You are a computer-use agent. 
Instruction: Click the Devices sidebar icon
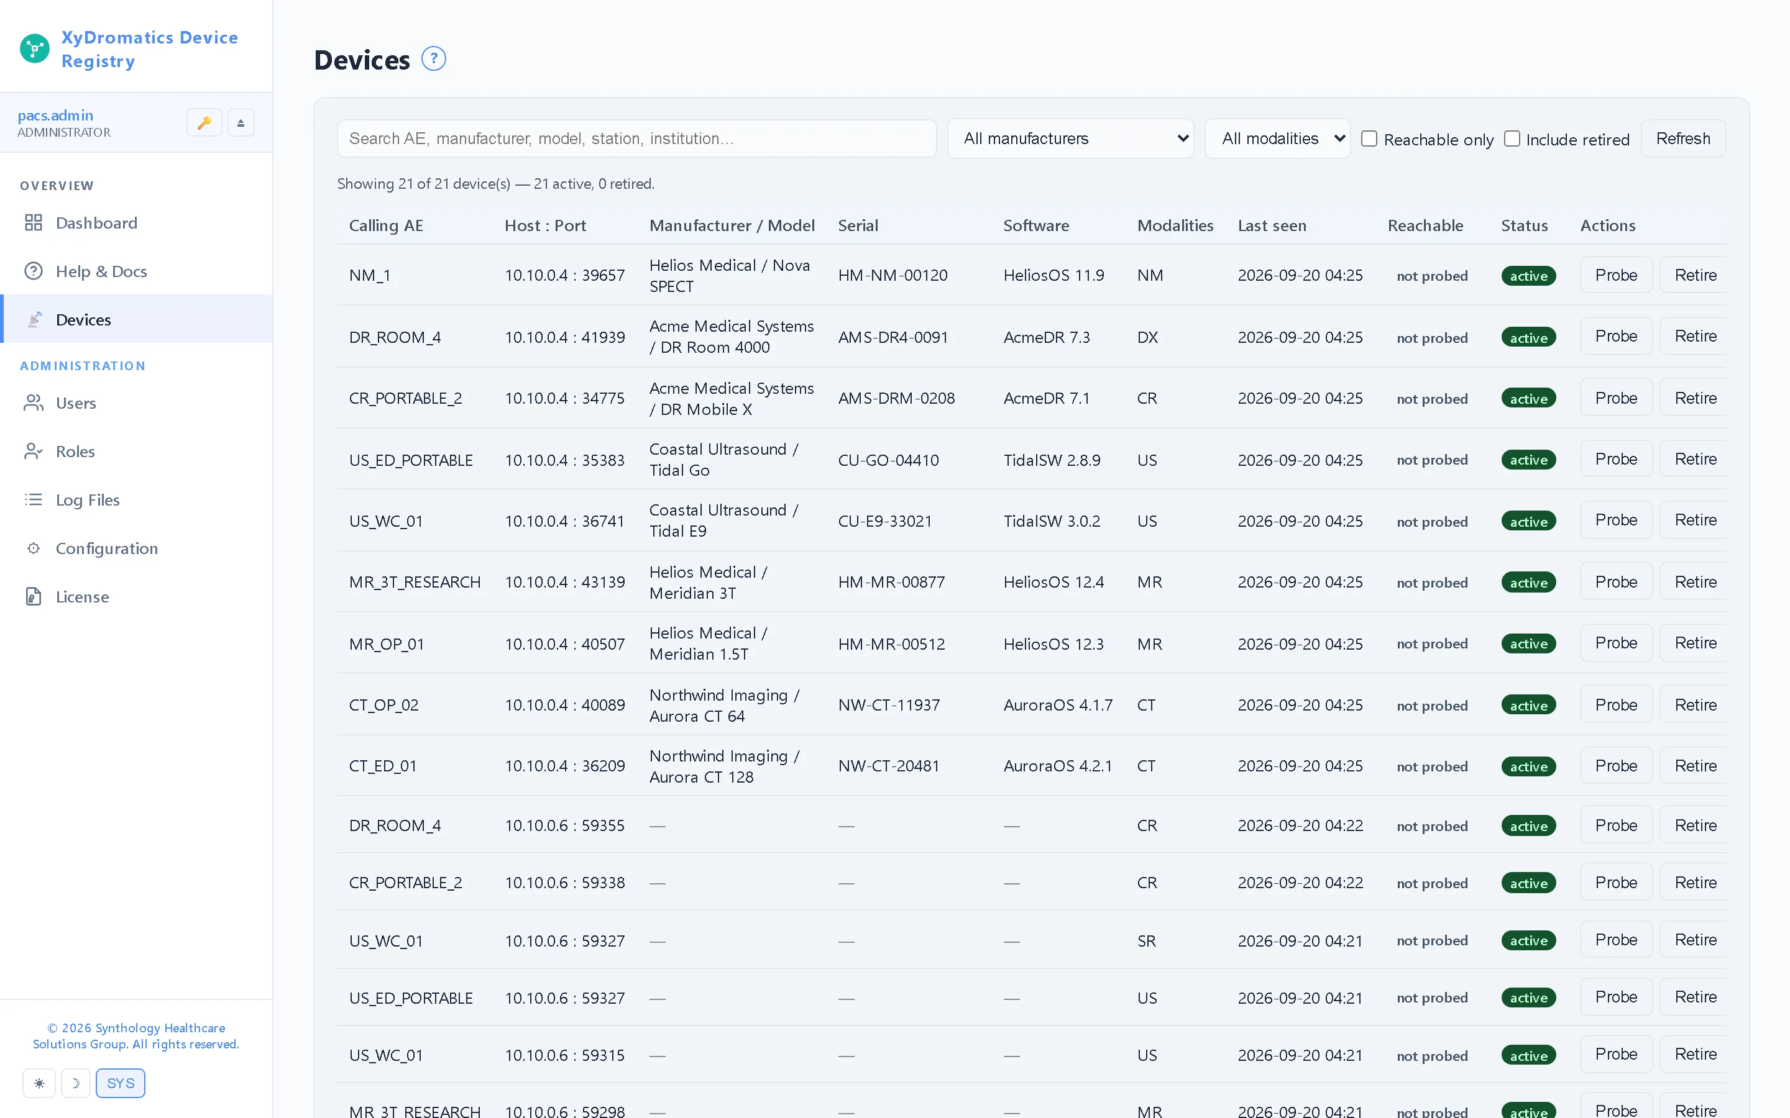(x=34, y=319)
